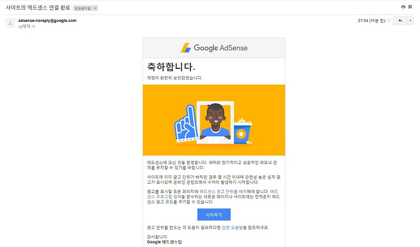
Task: Click the 시작하기 button
Action: coord(214,215)
